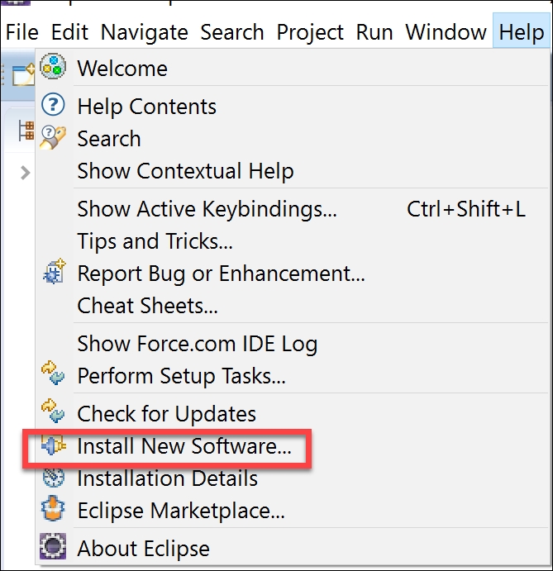Open the File menu
The image size is (553, 571).
[x=21, y=32]
